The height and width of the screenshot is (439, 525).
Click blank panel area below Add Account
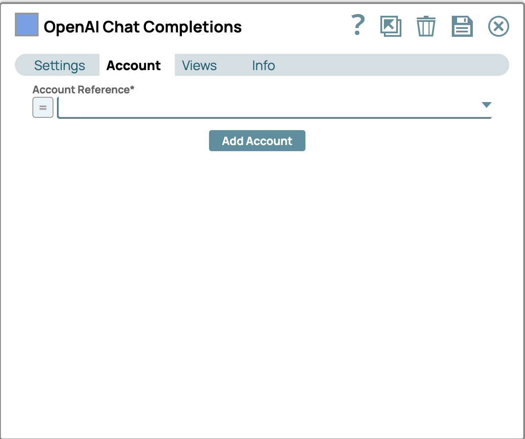(x=262, y=285)
